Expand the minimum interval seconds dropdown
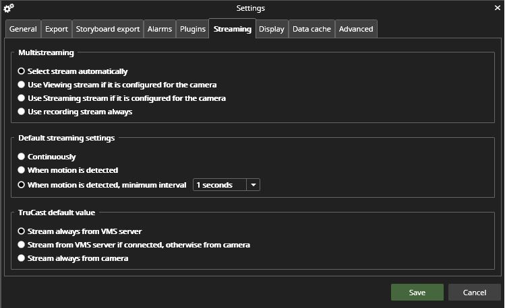This screenshot has width=505, height=308. 253,184
